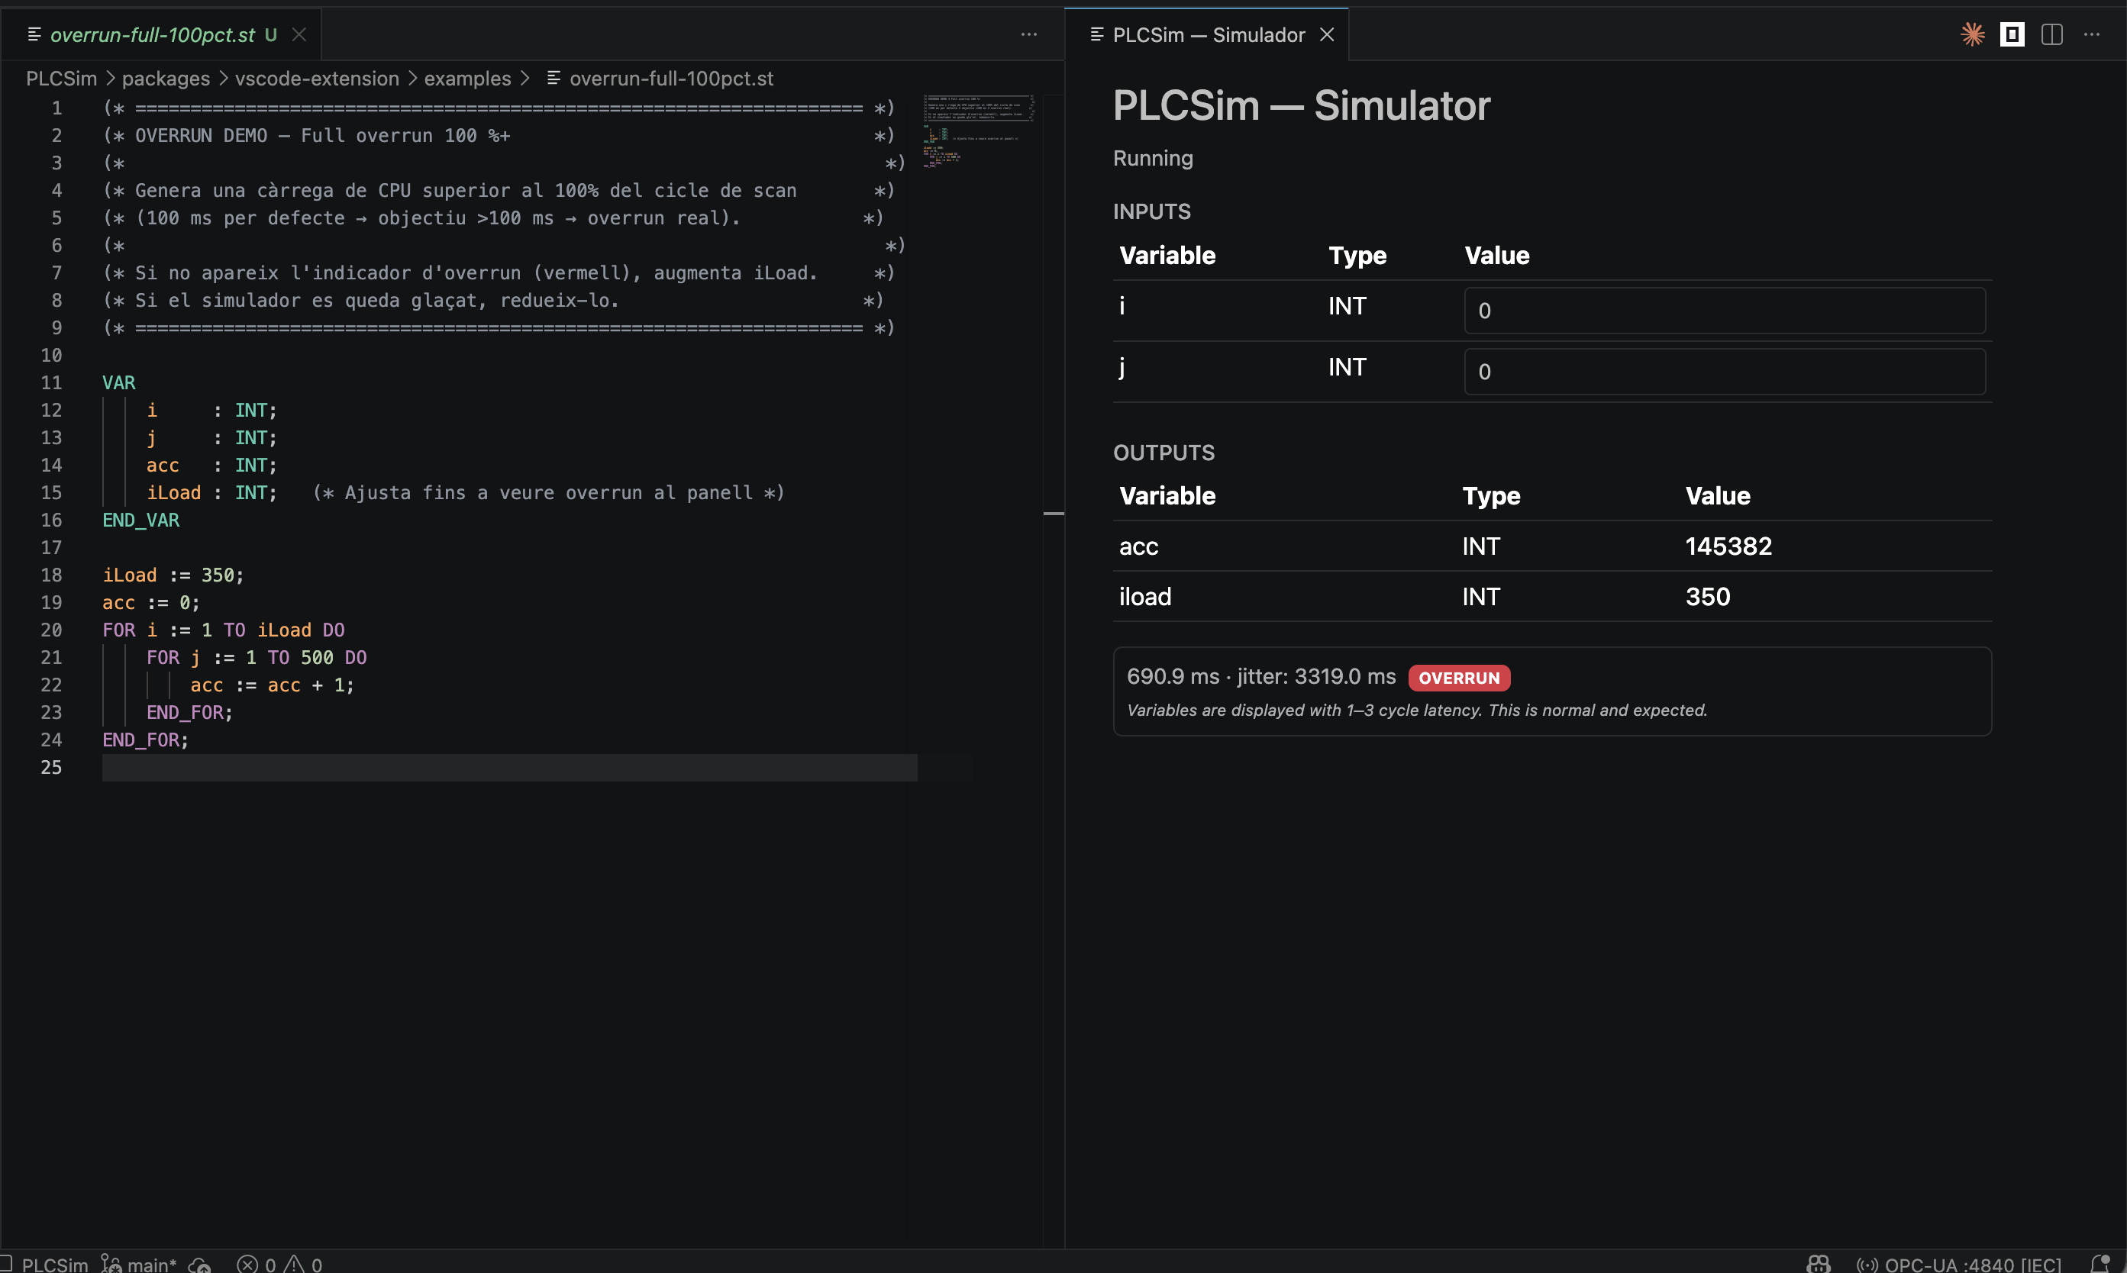
Task: Click the jitter: 3319.0 ms reading
Action: (1316, 676)
